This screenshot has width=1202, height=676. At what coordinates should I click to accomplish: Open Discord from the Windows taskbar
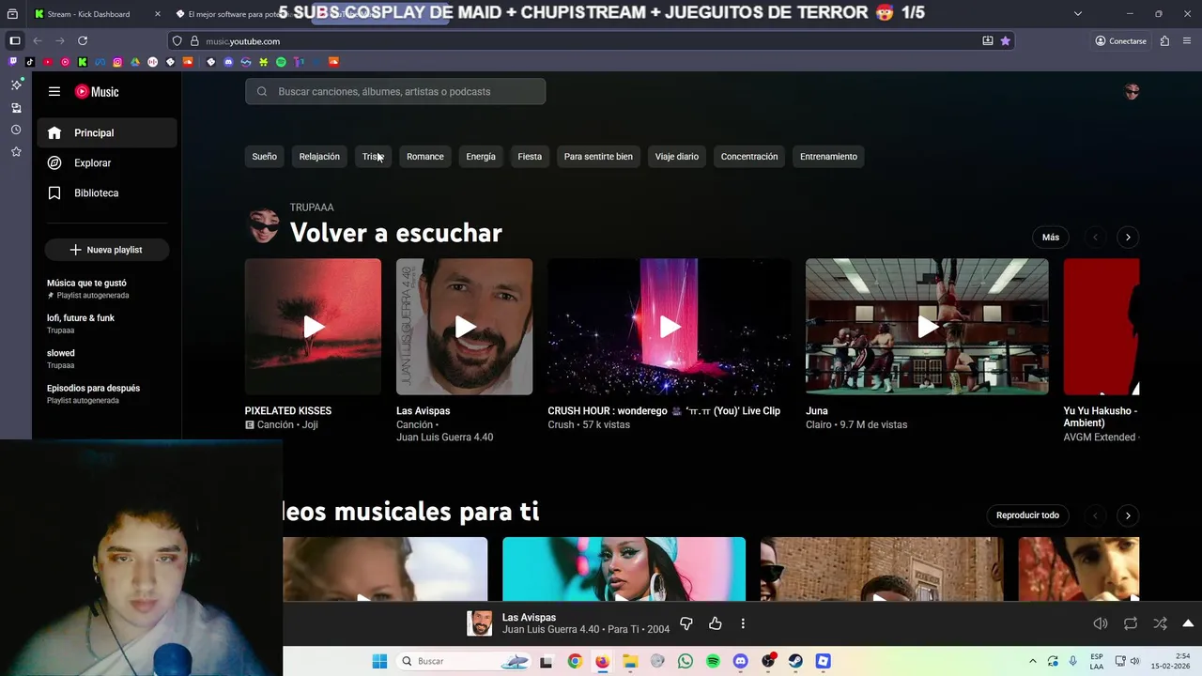[x=741, y=661]
